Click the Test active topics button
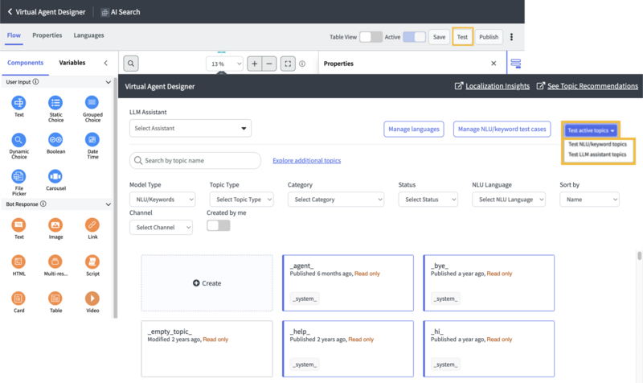The width and height of the screenshot is (643, 383). [591, 130]
